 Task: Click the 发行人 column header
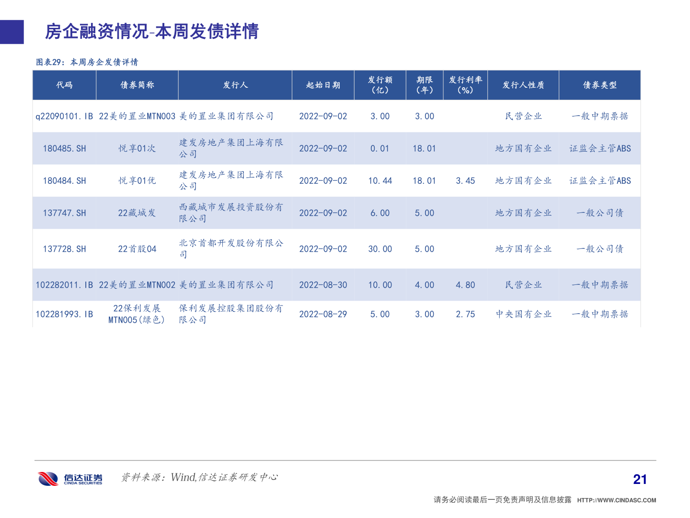pos(235,85)
